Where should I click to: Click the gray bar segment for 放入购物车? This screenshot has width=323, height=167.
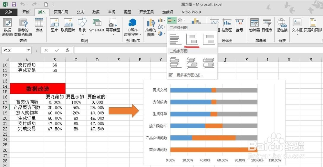click(240, 126)
